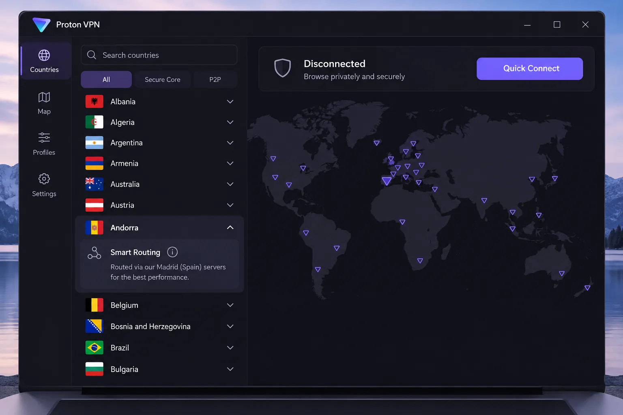Minimize the Proton VPN window
Image resolution: width=623 pixels, height=415 pixels.
point(527,25)
